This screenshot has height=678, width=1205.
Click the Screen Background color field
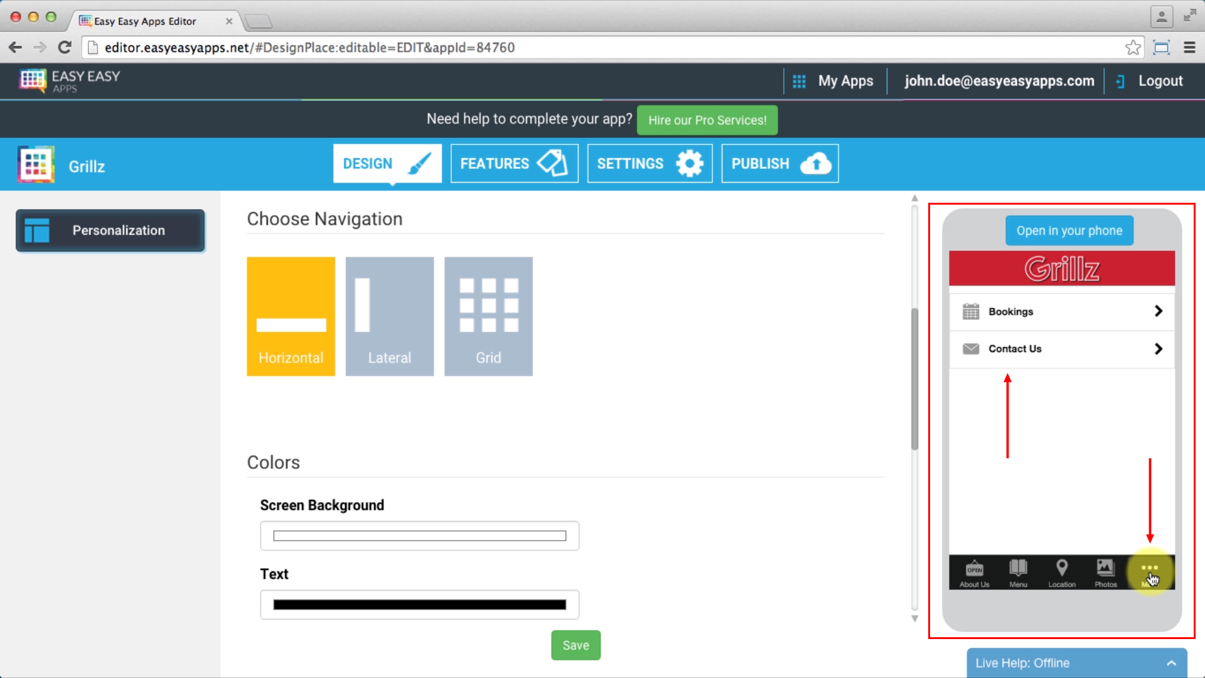point(419,535)
